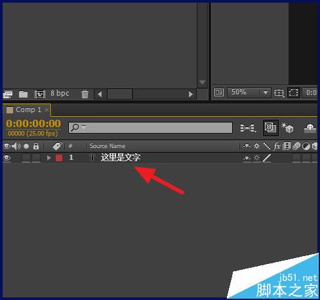Click the timeline layer search field

coord(150,128)
